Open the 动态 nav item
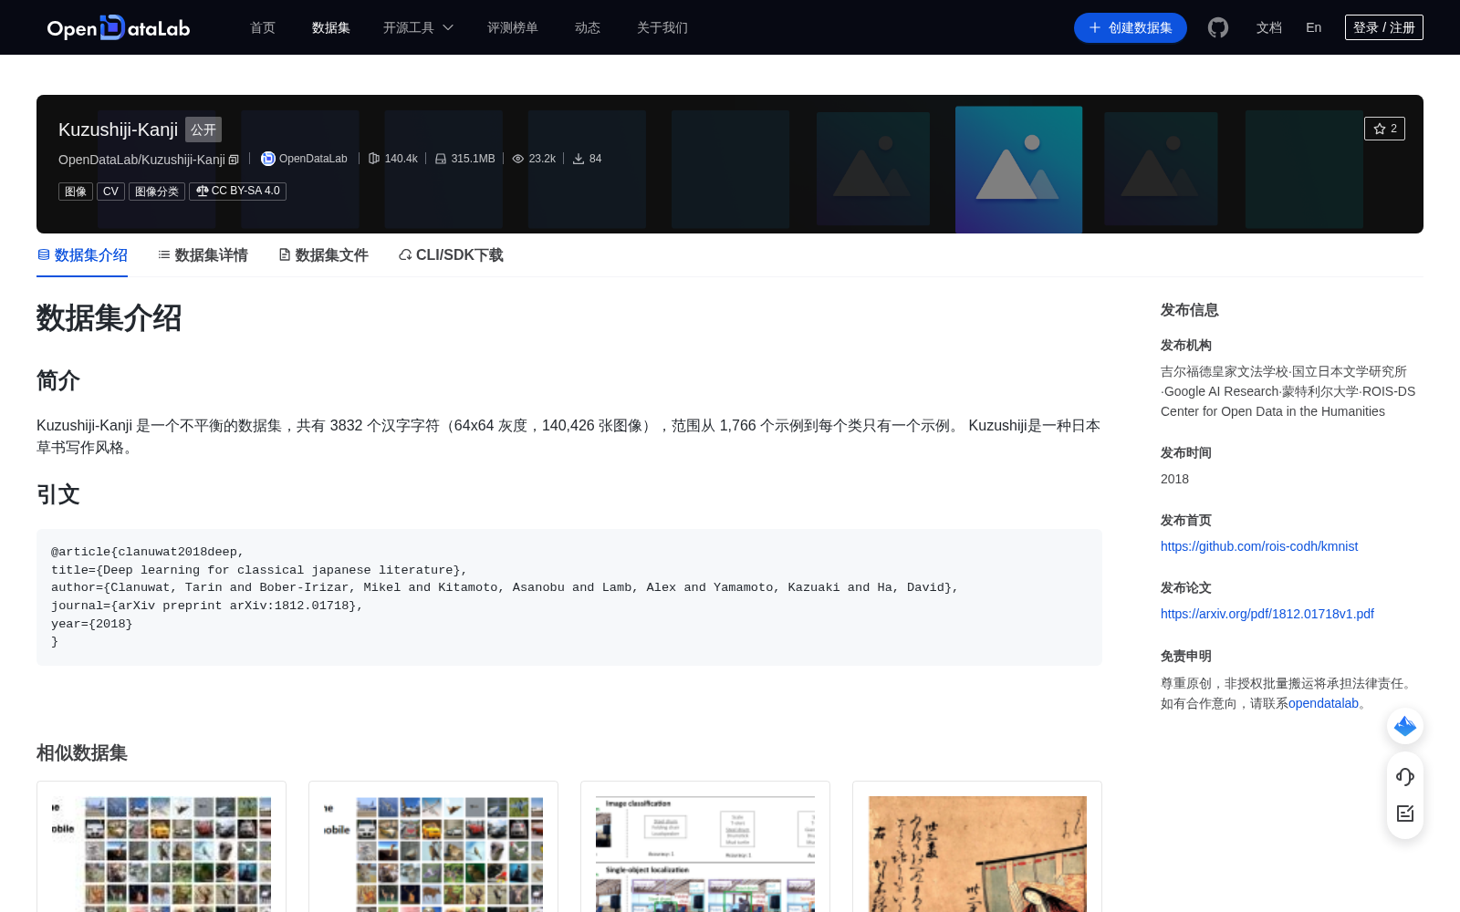Image resolution: width=1460 pixels, height=912 pixels. 588,27
